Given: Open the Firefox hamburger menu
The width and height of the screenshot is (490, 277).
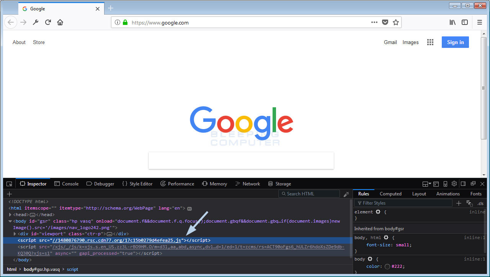Looking at the screenshot, I should click(x=480, y=22).
